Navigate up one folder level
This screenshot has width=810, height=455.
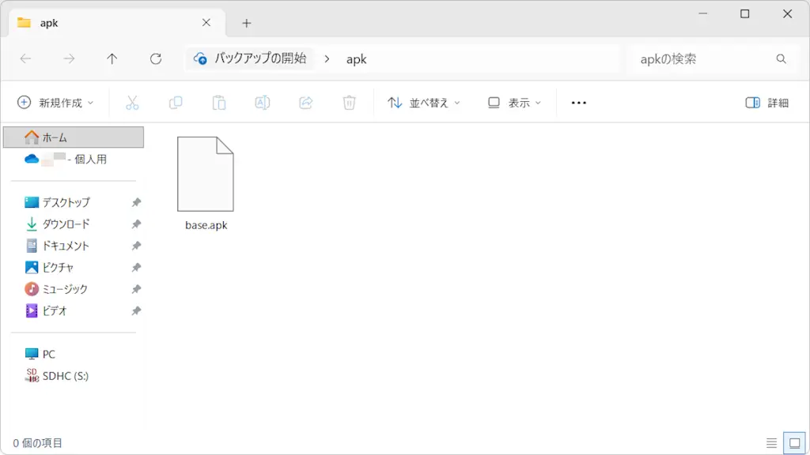pyautogui.click(x=112, y=58)
